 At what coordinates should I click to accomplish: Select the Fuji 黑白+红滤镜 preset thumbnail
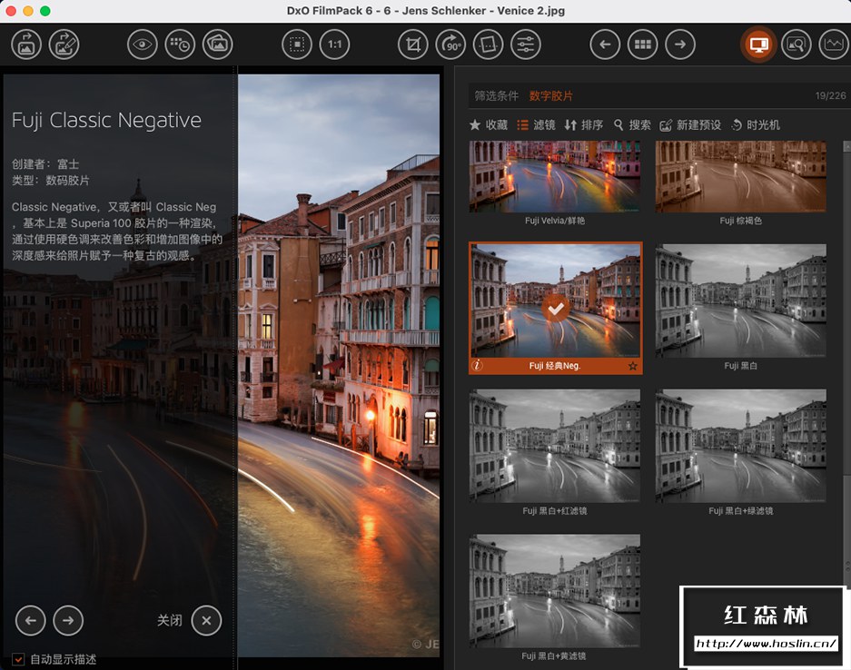(x=554, y=445)
